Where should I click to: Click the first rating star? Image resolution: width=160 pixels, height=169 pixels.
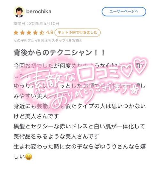pos(16,33)
